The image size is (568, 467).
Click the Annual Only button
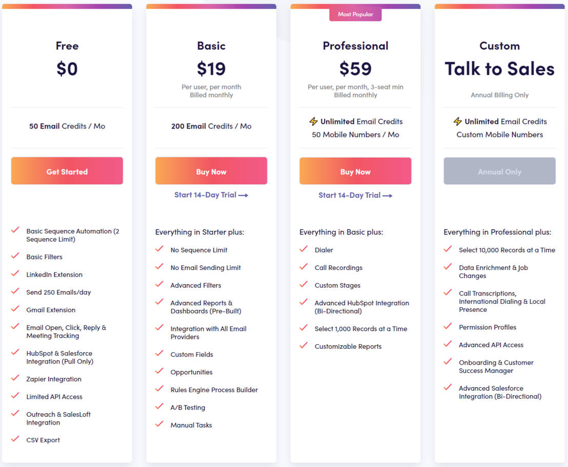pyautogui.click(x=499, y=171)
